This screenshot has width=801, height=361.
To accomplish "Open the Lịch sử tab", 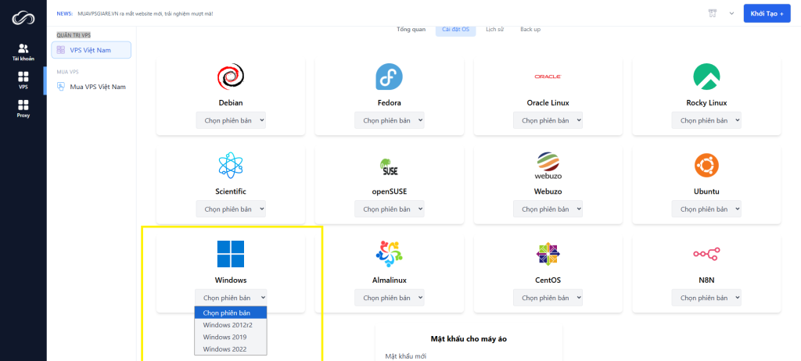I will (494, 30).
